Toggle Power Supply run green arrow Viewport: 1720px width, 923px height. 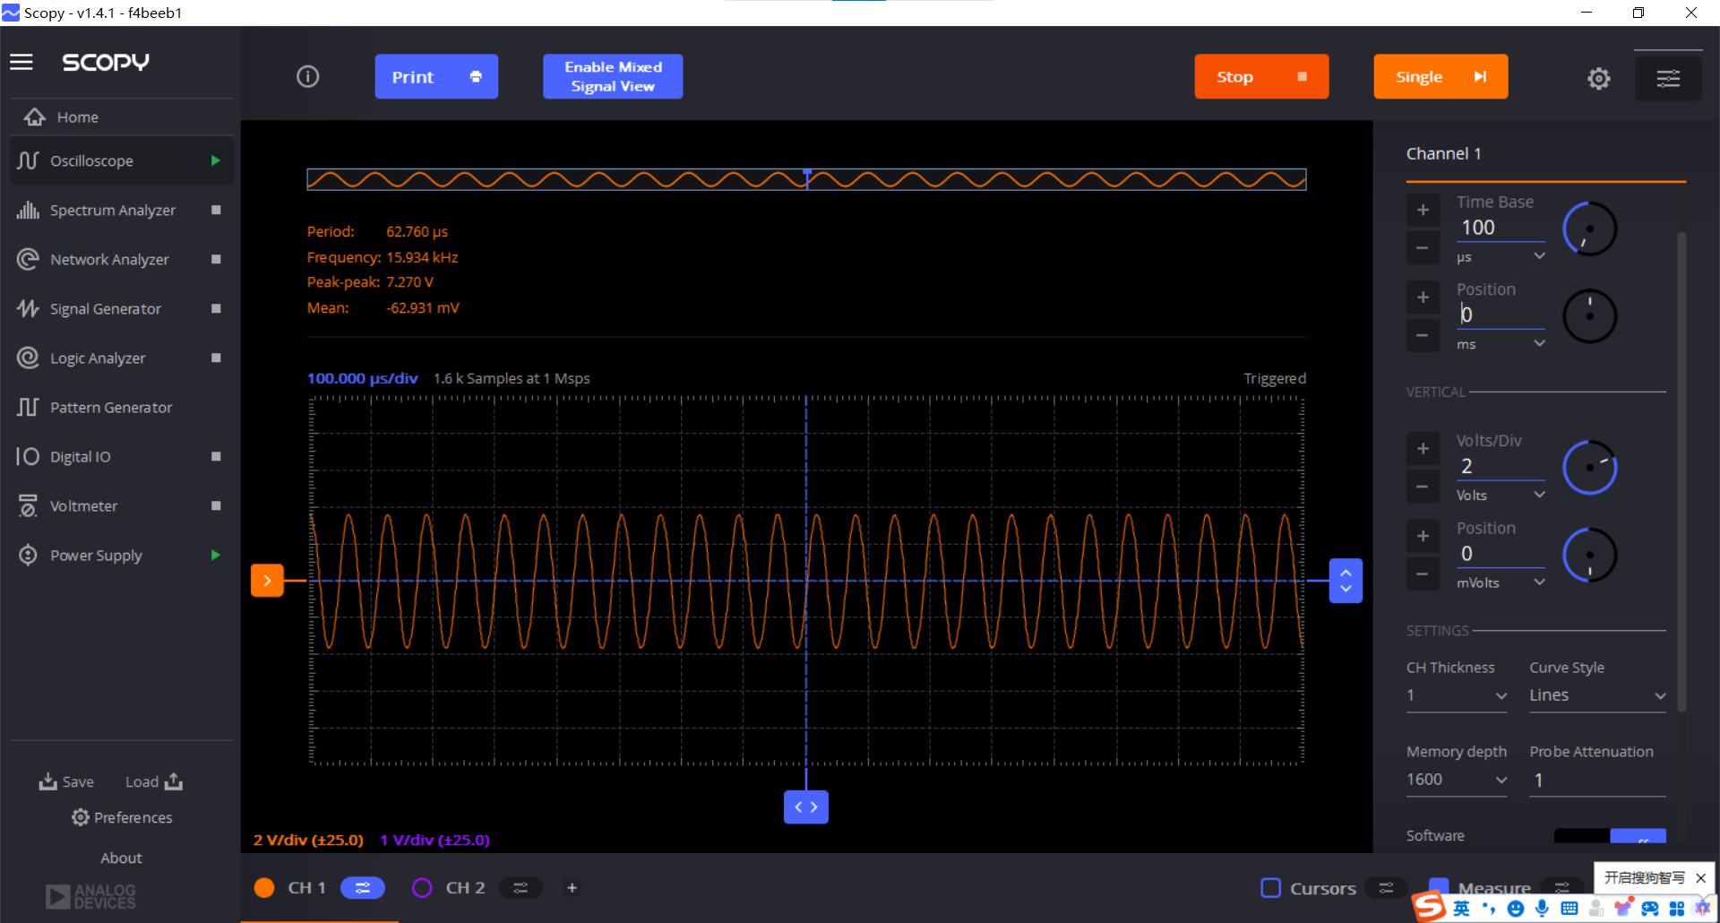coord(216,555)
